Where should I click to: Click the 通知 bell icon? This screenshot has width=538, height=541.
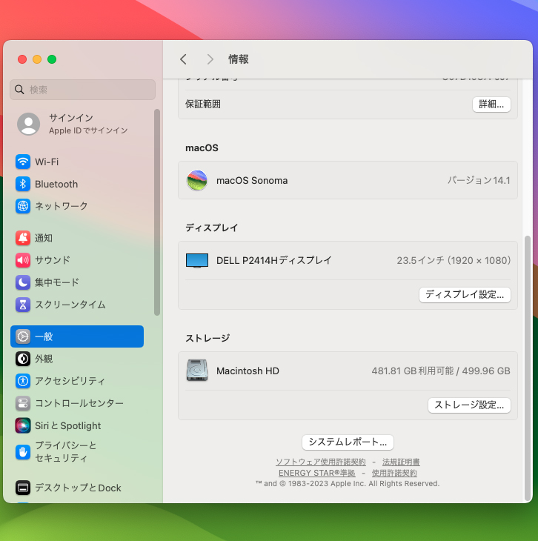pyautogui.click(x=23, y=238)
